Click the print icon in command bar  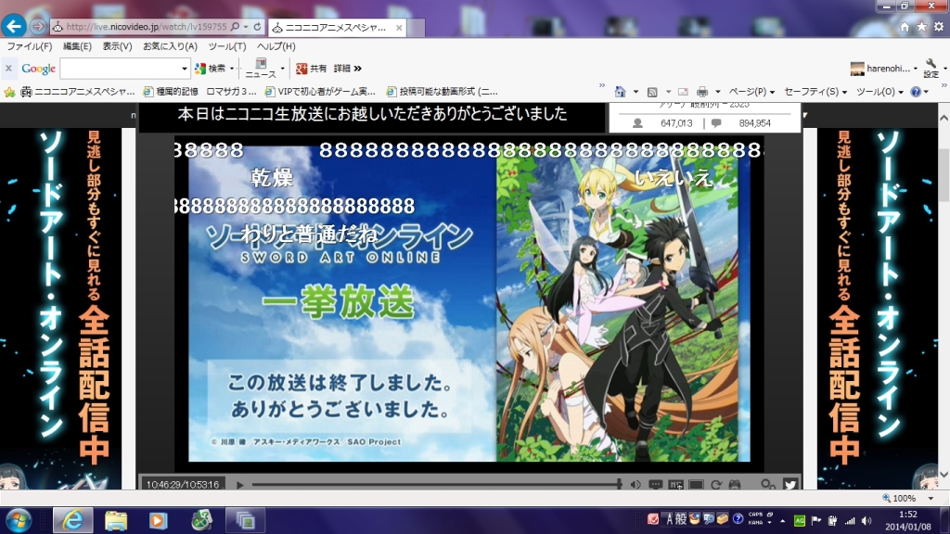pyautogui.click(x=701, y=92)
